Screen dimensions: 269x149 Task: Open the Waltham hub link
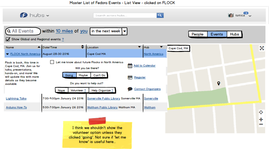tap(150, 107)
